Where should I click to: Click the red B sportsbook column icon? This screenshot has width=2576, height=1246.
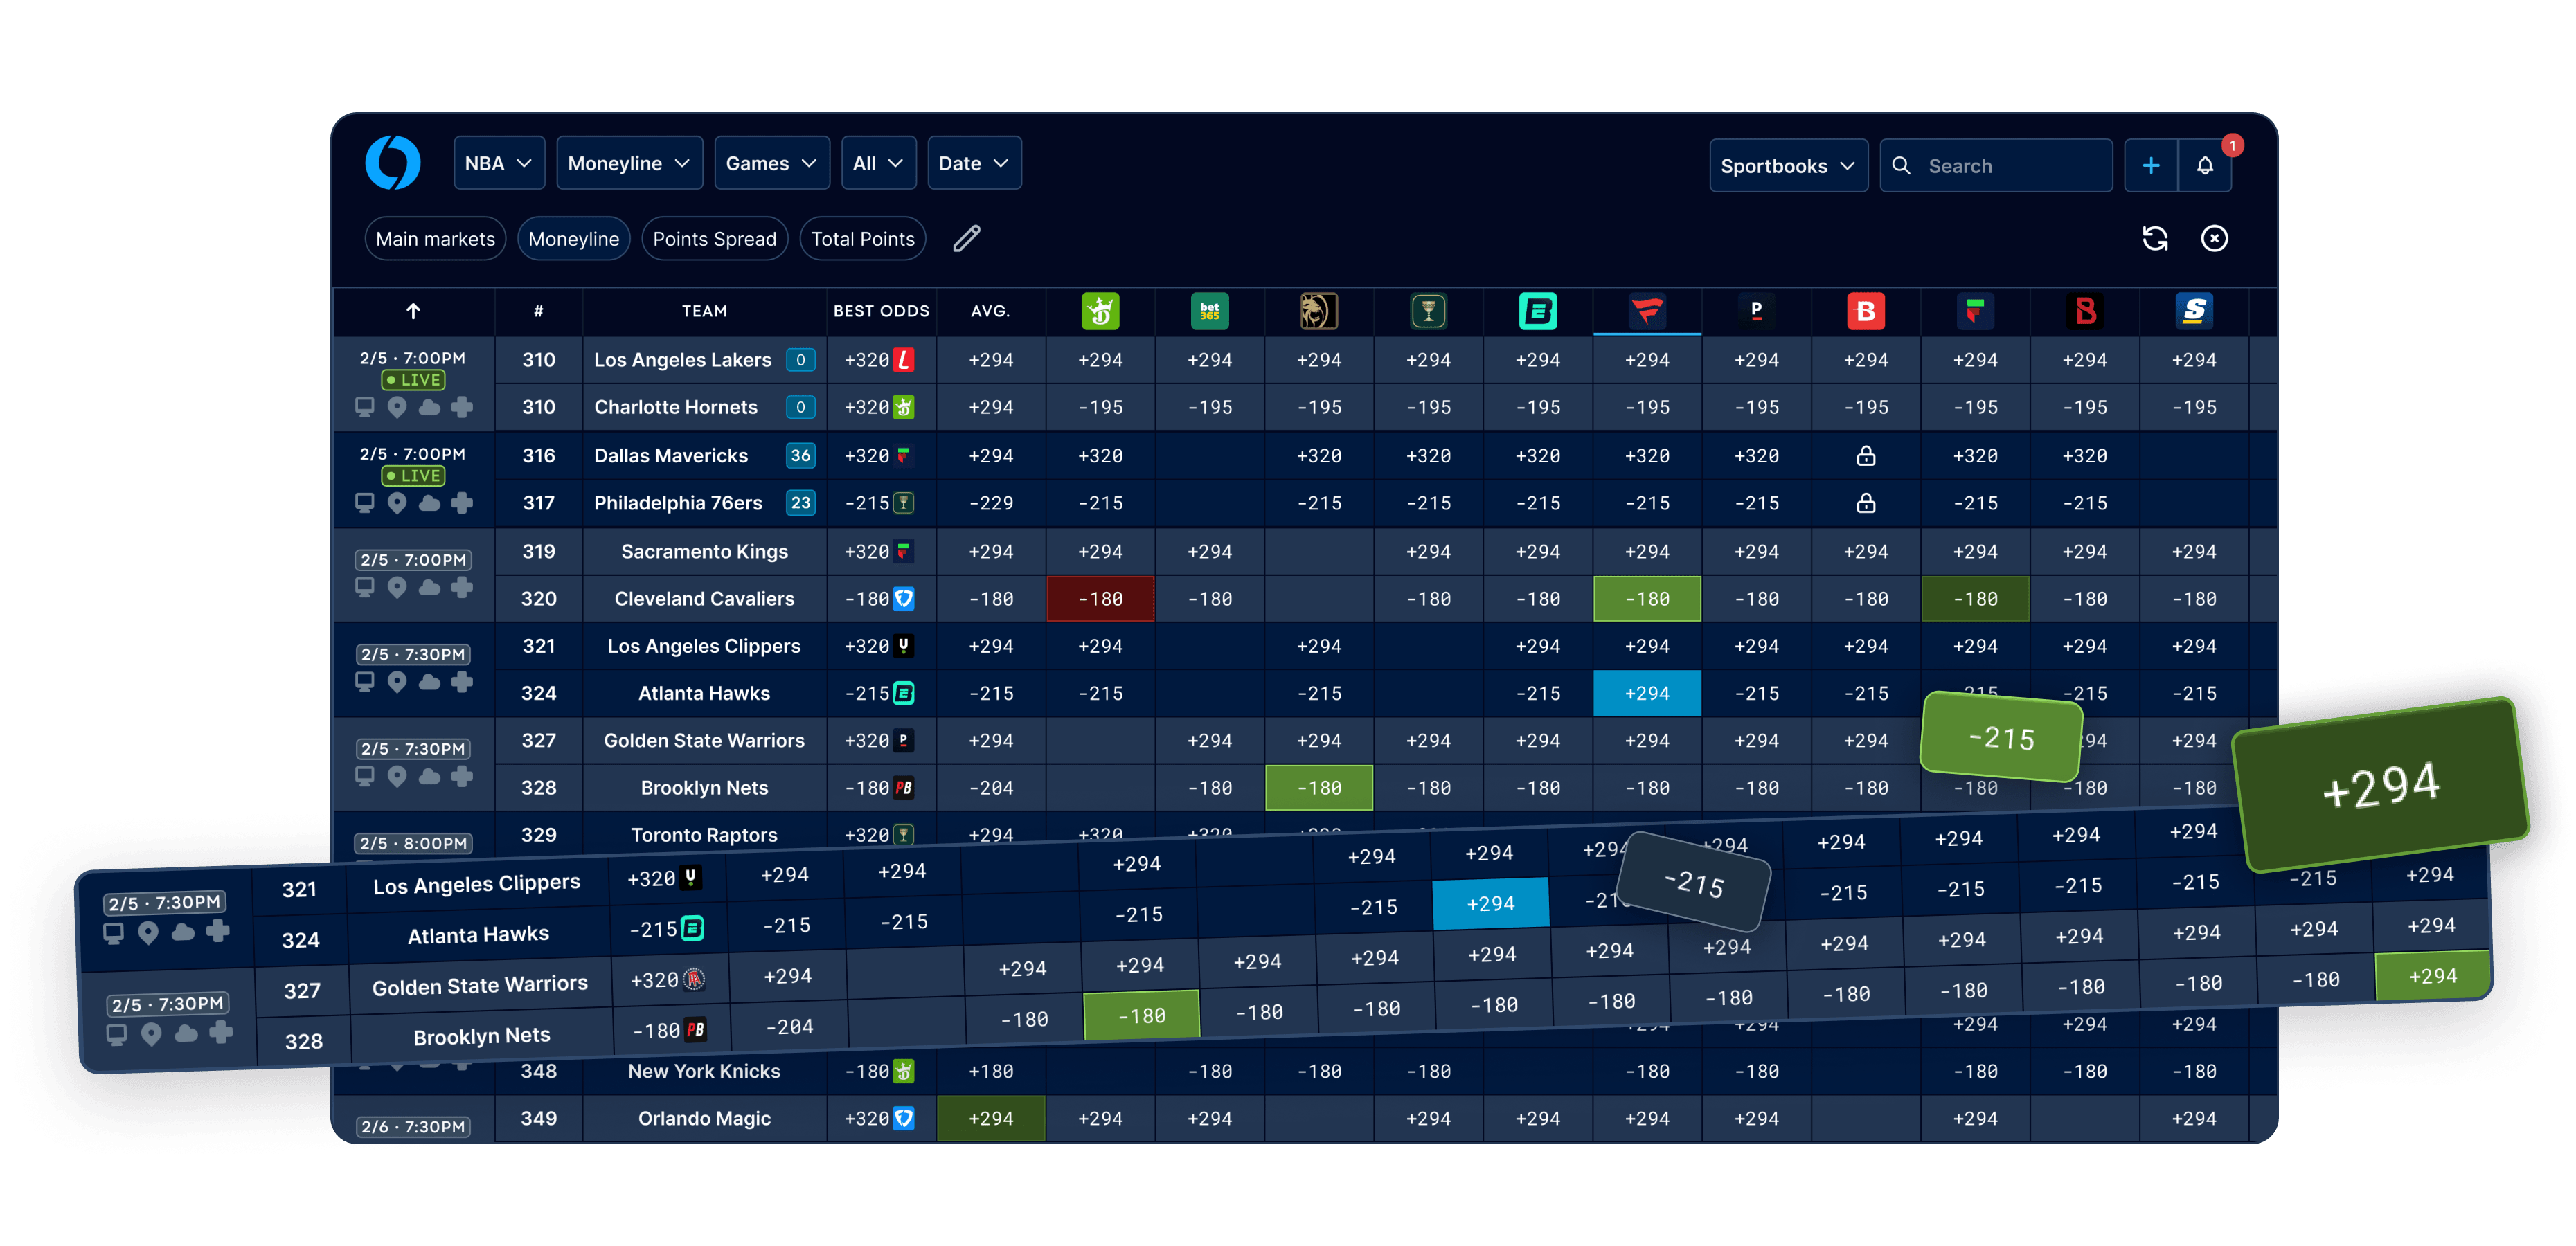coord(1865,311)
